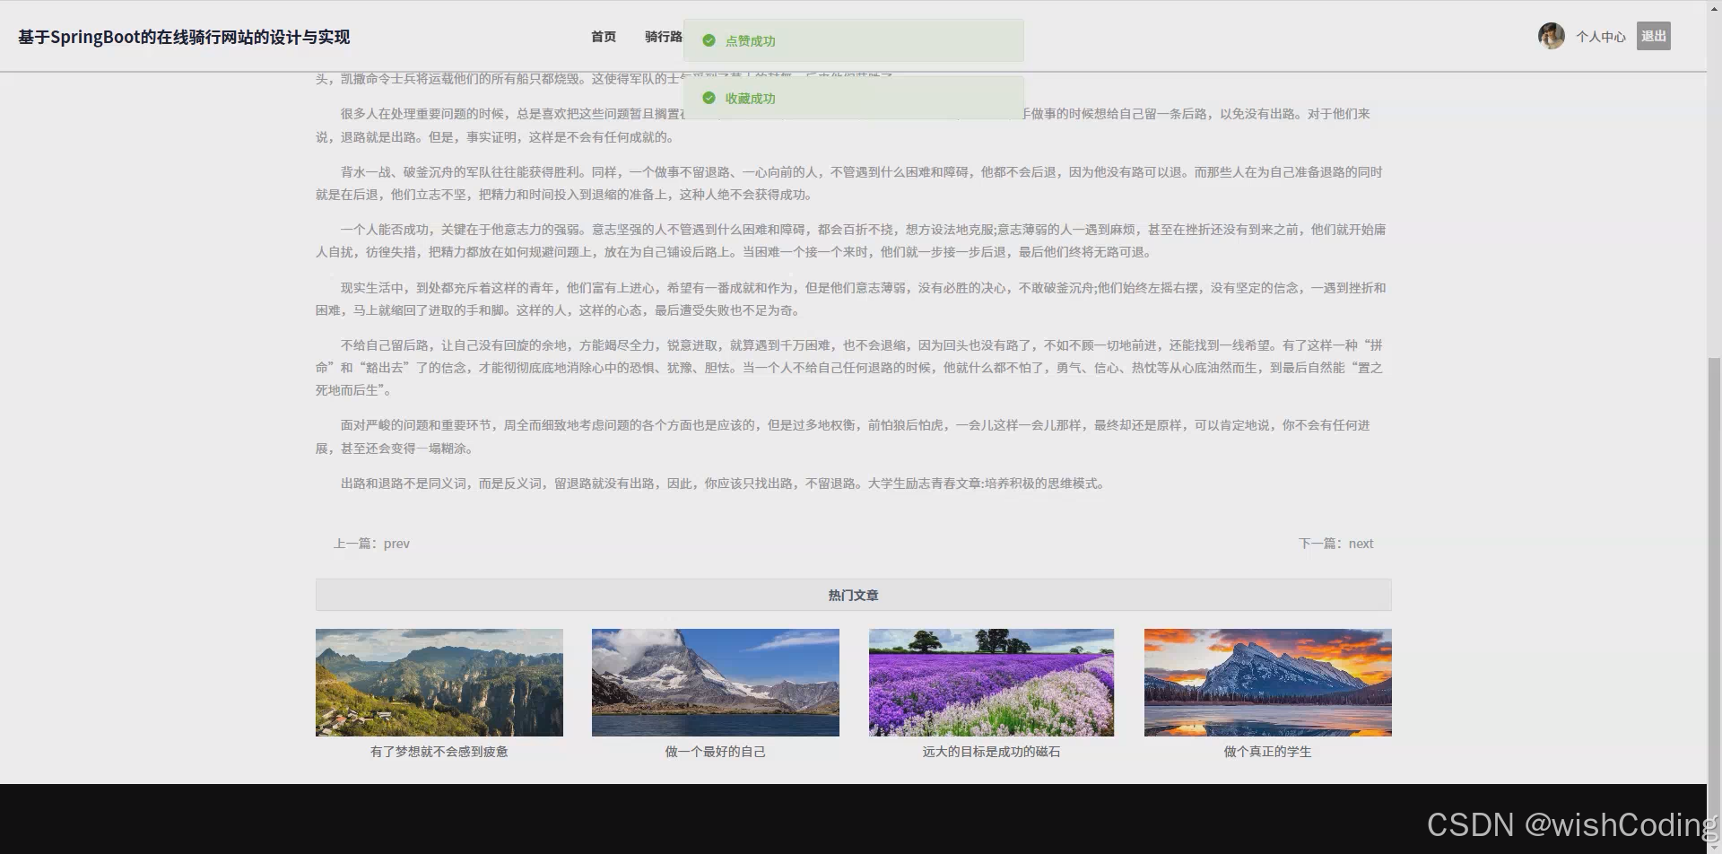Click the 热门文章 section header

853,595
